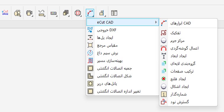The image size is (224, 112).
Task: Click the align objects toolbar icon
Action: (x=102, y=13)
